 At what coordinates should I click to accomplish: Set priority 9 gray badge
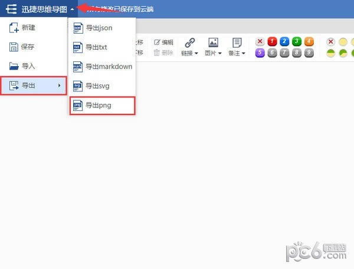click(309, 53)
